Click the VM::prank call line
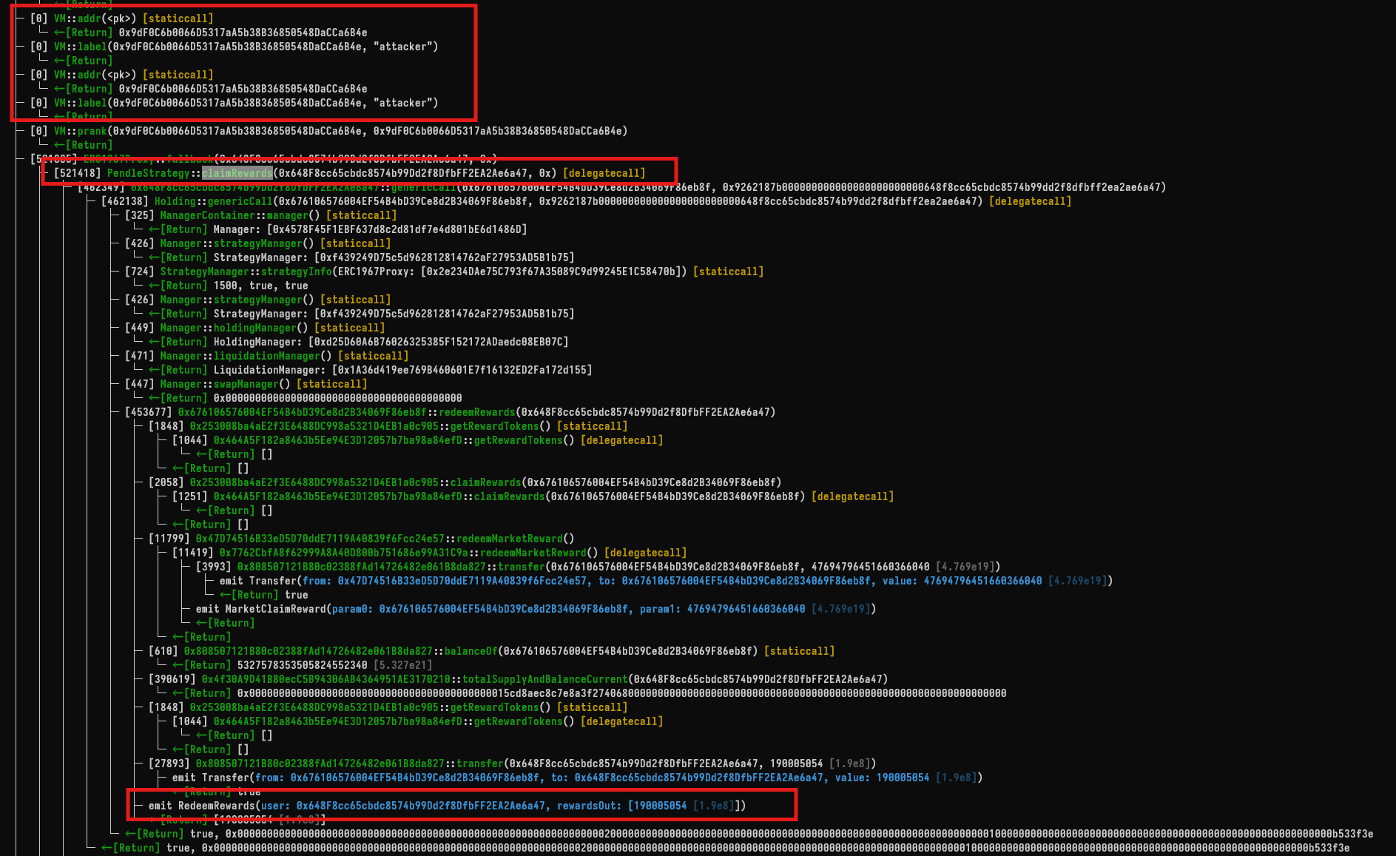 pos(328,131)
